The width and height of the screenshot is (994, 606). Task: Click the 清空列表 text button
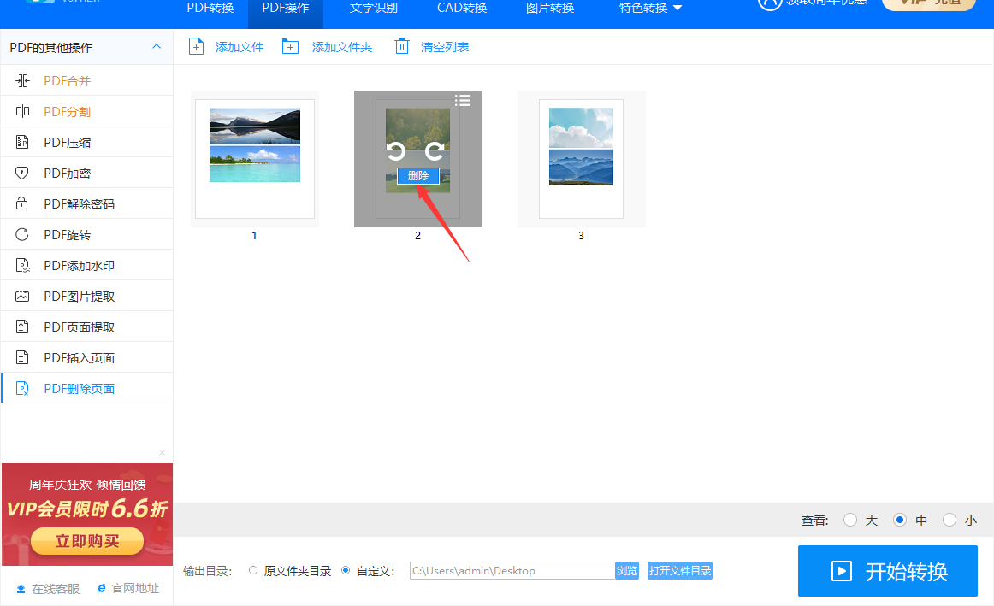click(x=444, y=47)
